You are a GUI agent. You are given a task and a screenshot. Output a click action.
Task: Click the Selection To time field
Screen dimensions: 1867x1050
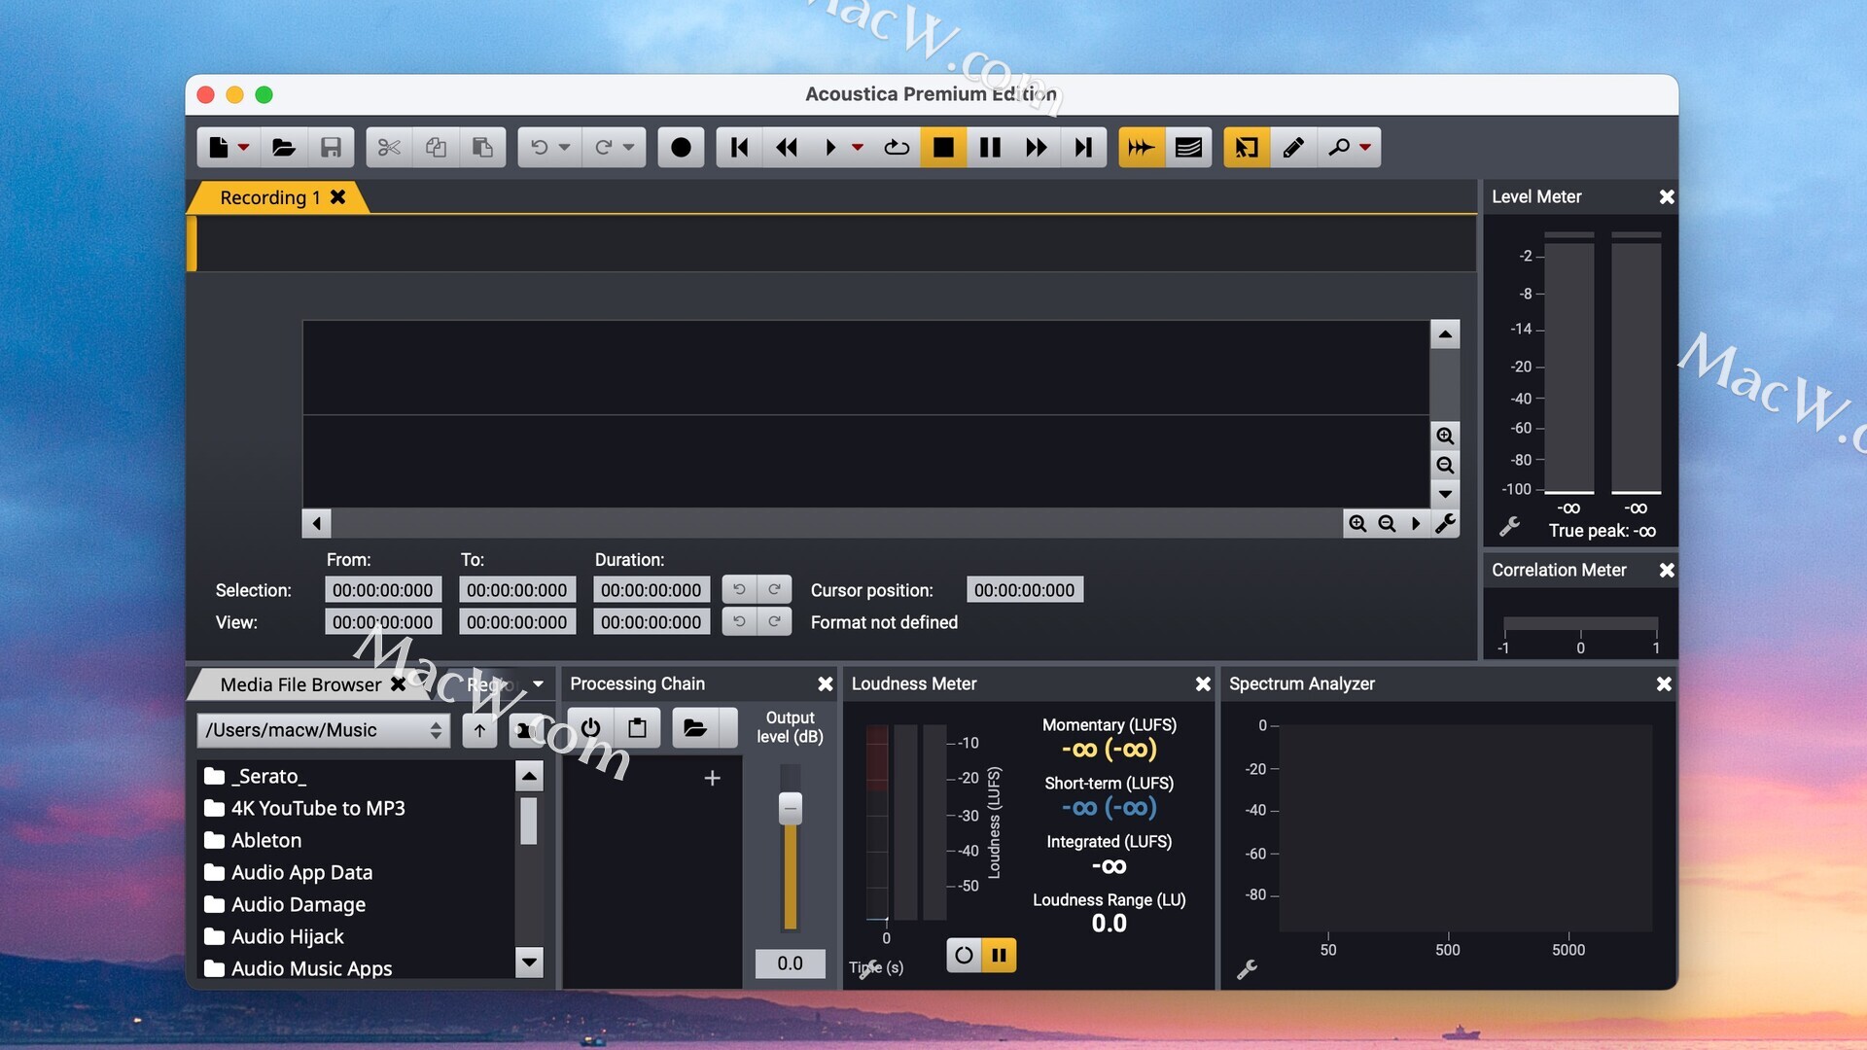tap(516, 590)
